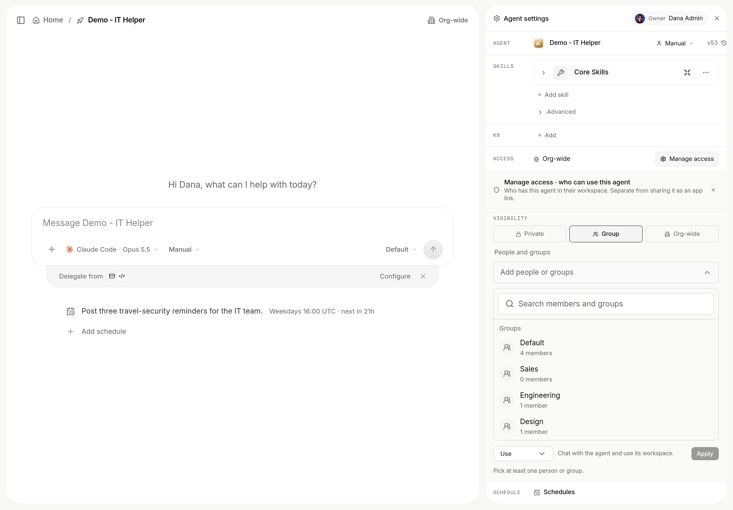The image size is (733, 510).
Task: Collapse the Add people or groups dropdown
Action: pos(707,273)
